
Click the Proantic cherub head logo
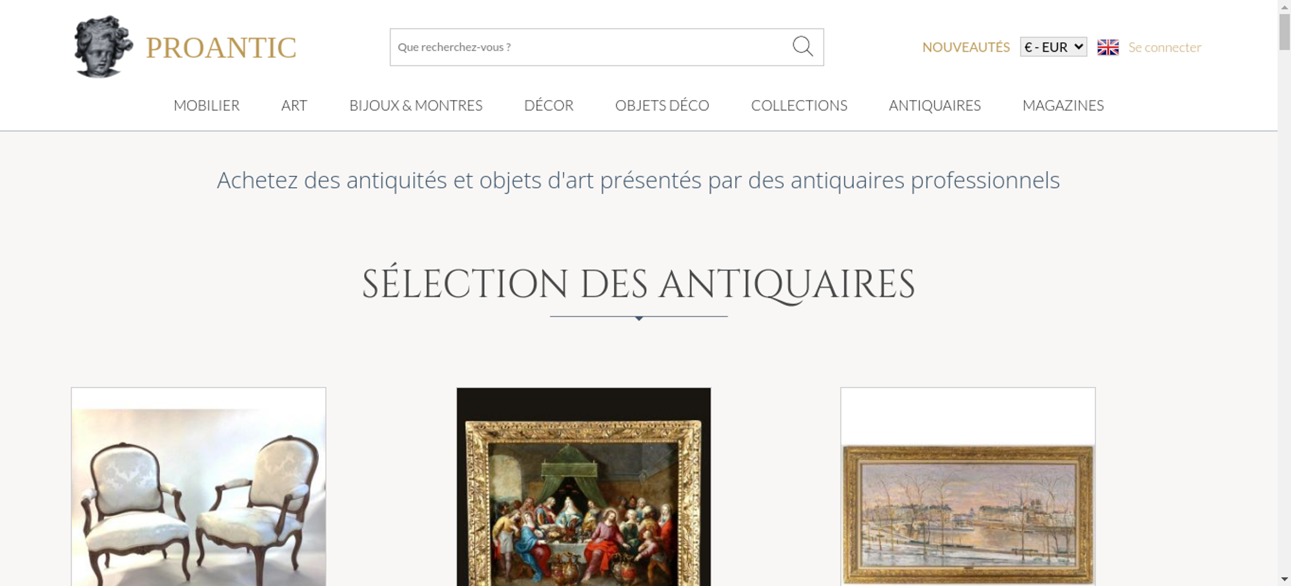pyautogui.click(x=103, y=47)
